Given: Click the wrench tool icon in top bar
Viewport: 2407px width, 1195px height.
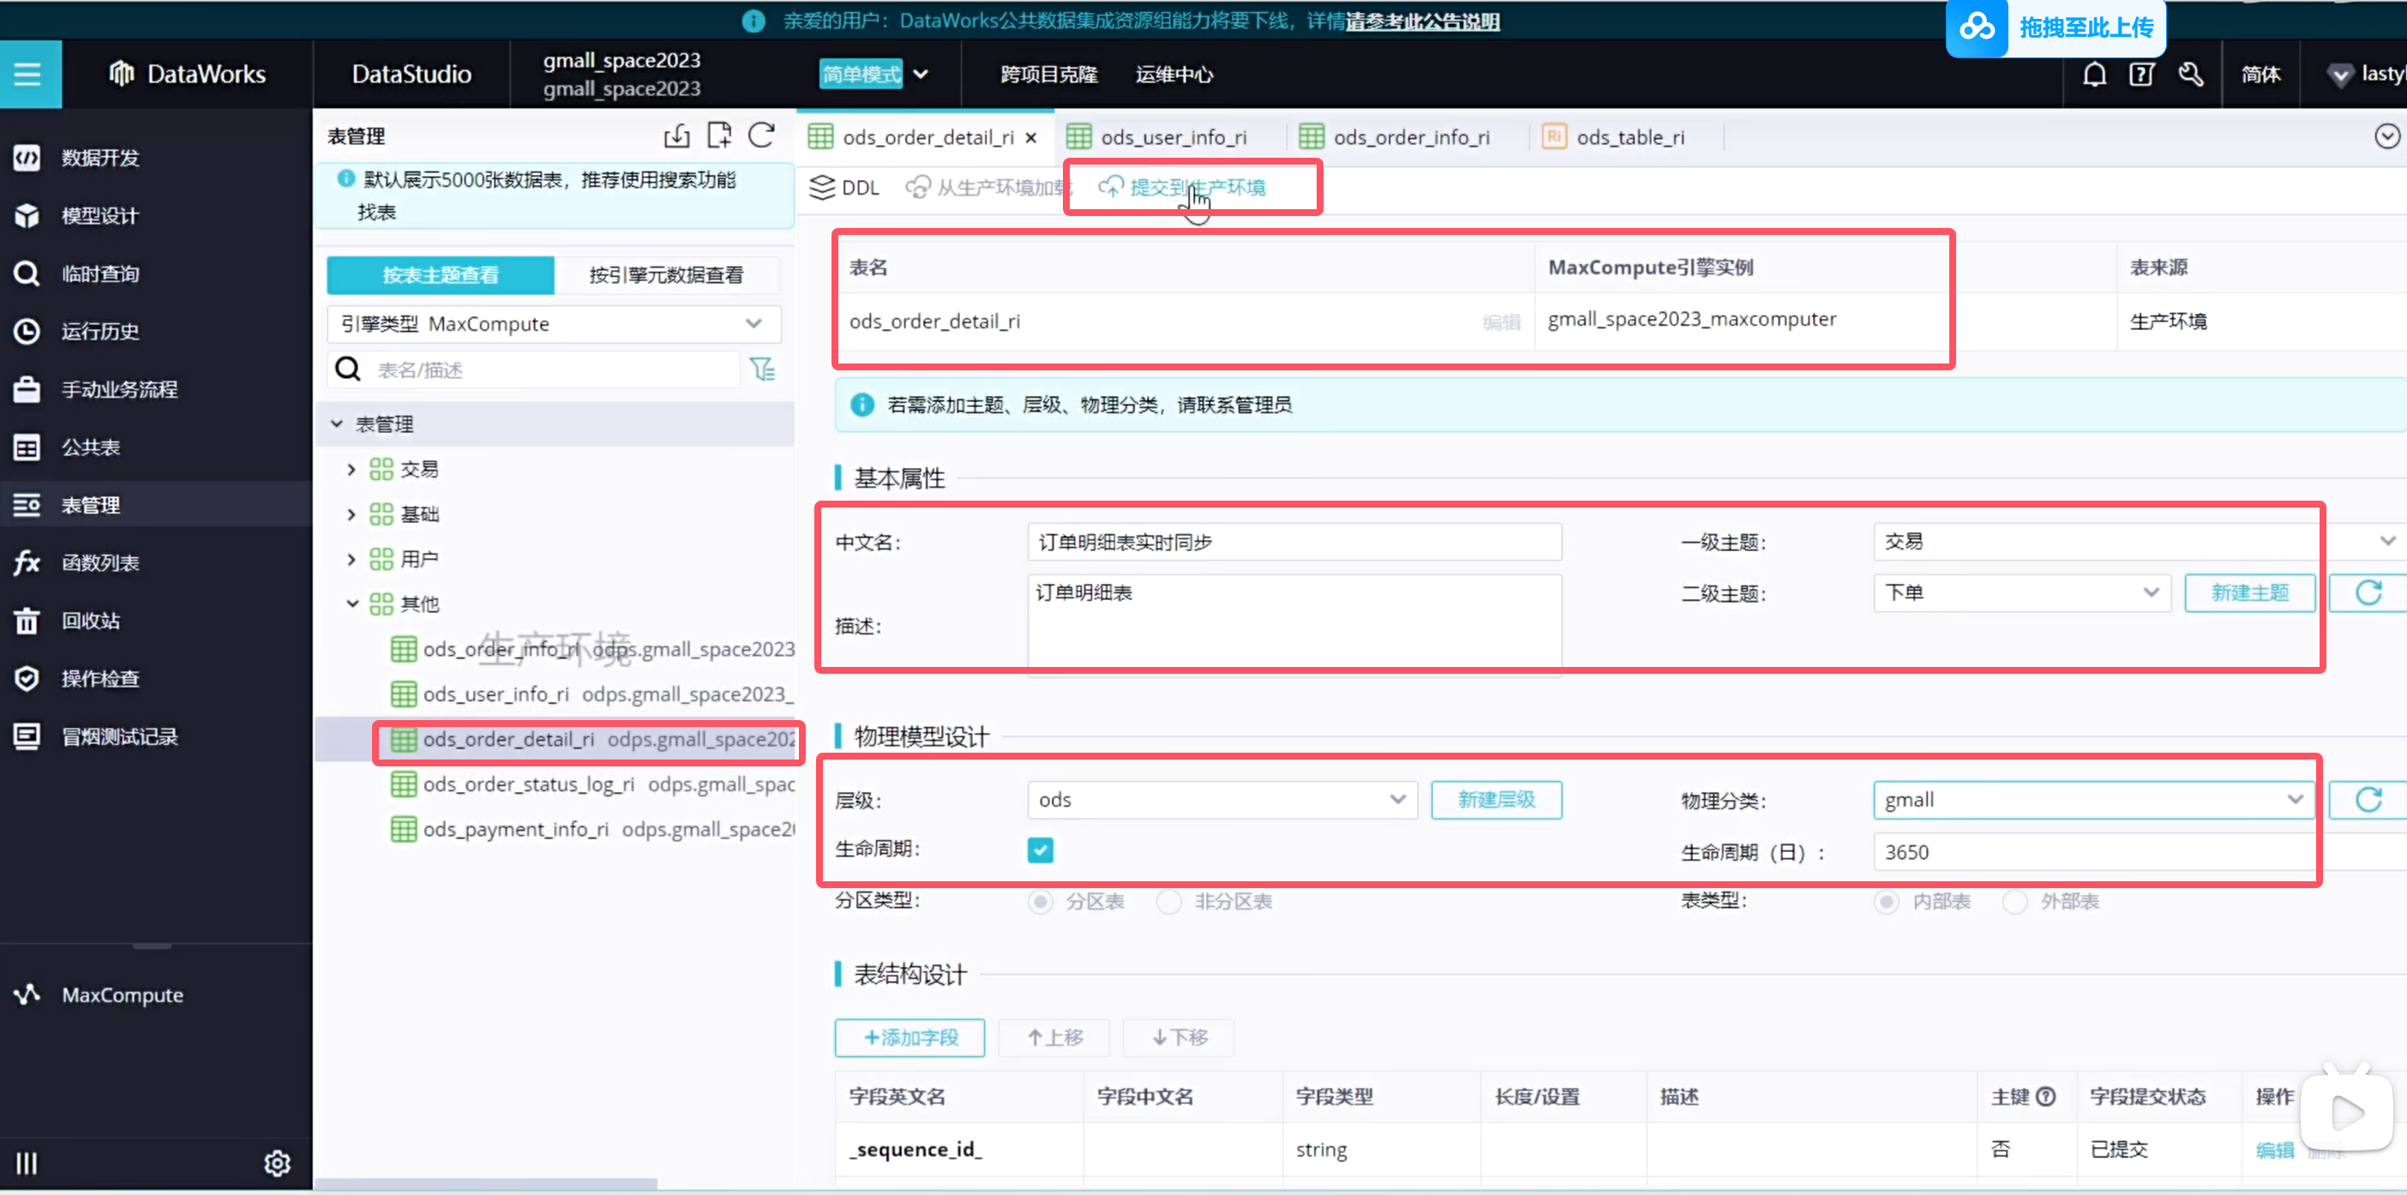Looking at the screenshot, I should (x=2190, y=74).
